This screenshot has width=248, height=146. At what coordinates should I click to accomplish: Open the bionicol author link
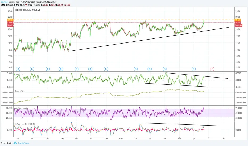point(5,2)
